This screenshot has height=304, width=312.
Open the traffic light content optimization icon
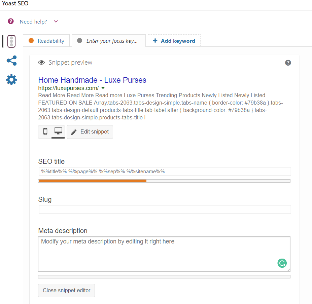coord(11,41)
